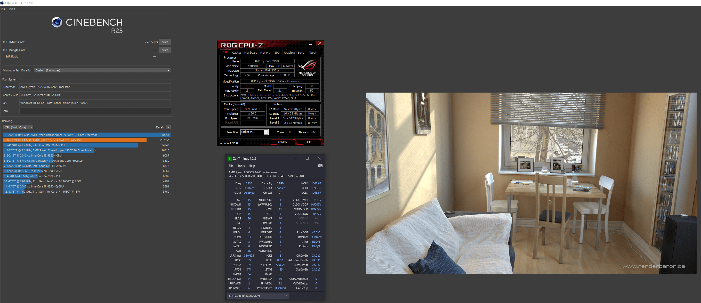Click the panel splitter handle beside rankings
Image resolution: width=701 pixels, height=303 pixels.
tap(175, 188)
